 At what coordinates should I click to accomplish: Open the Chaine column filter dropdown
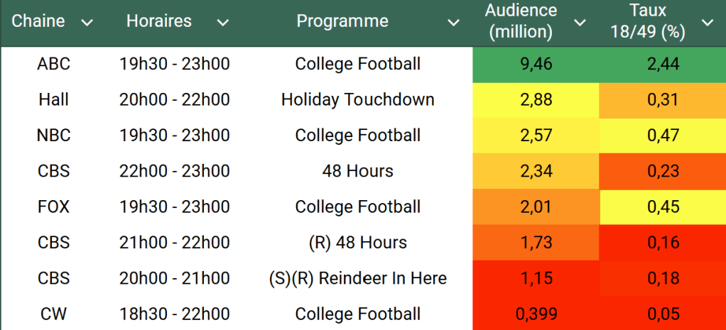pos(87,23)
